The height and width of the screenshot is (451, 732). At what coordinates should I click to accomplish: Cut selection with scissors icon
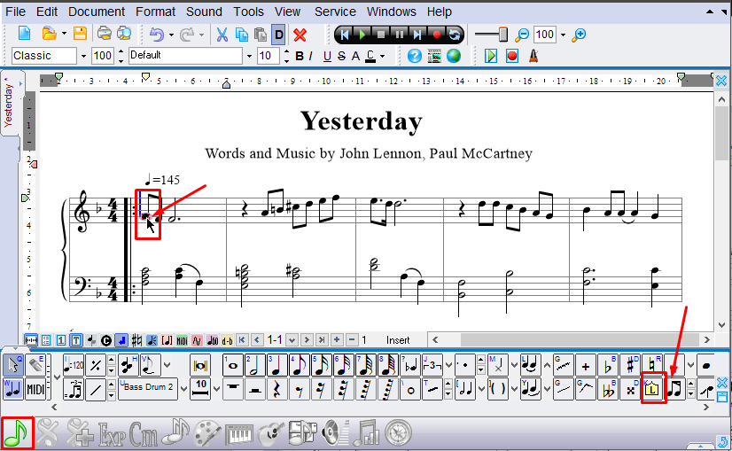point(222,35)
